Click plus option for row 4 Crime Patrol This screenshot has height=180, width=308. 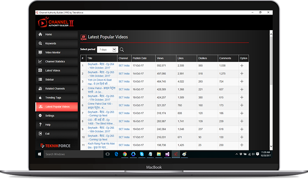242,89
